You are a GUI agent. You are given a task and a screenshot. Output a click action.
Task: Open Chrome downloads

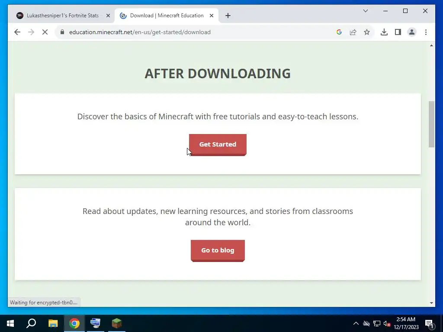(384, 32)
